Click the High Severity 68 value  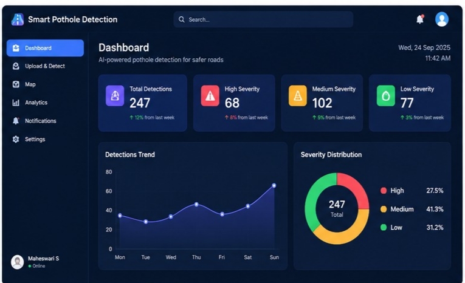[232, 103]
